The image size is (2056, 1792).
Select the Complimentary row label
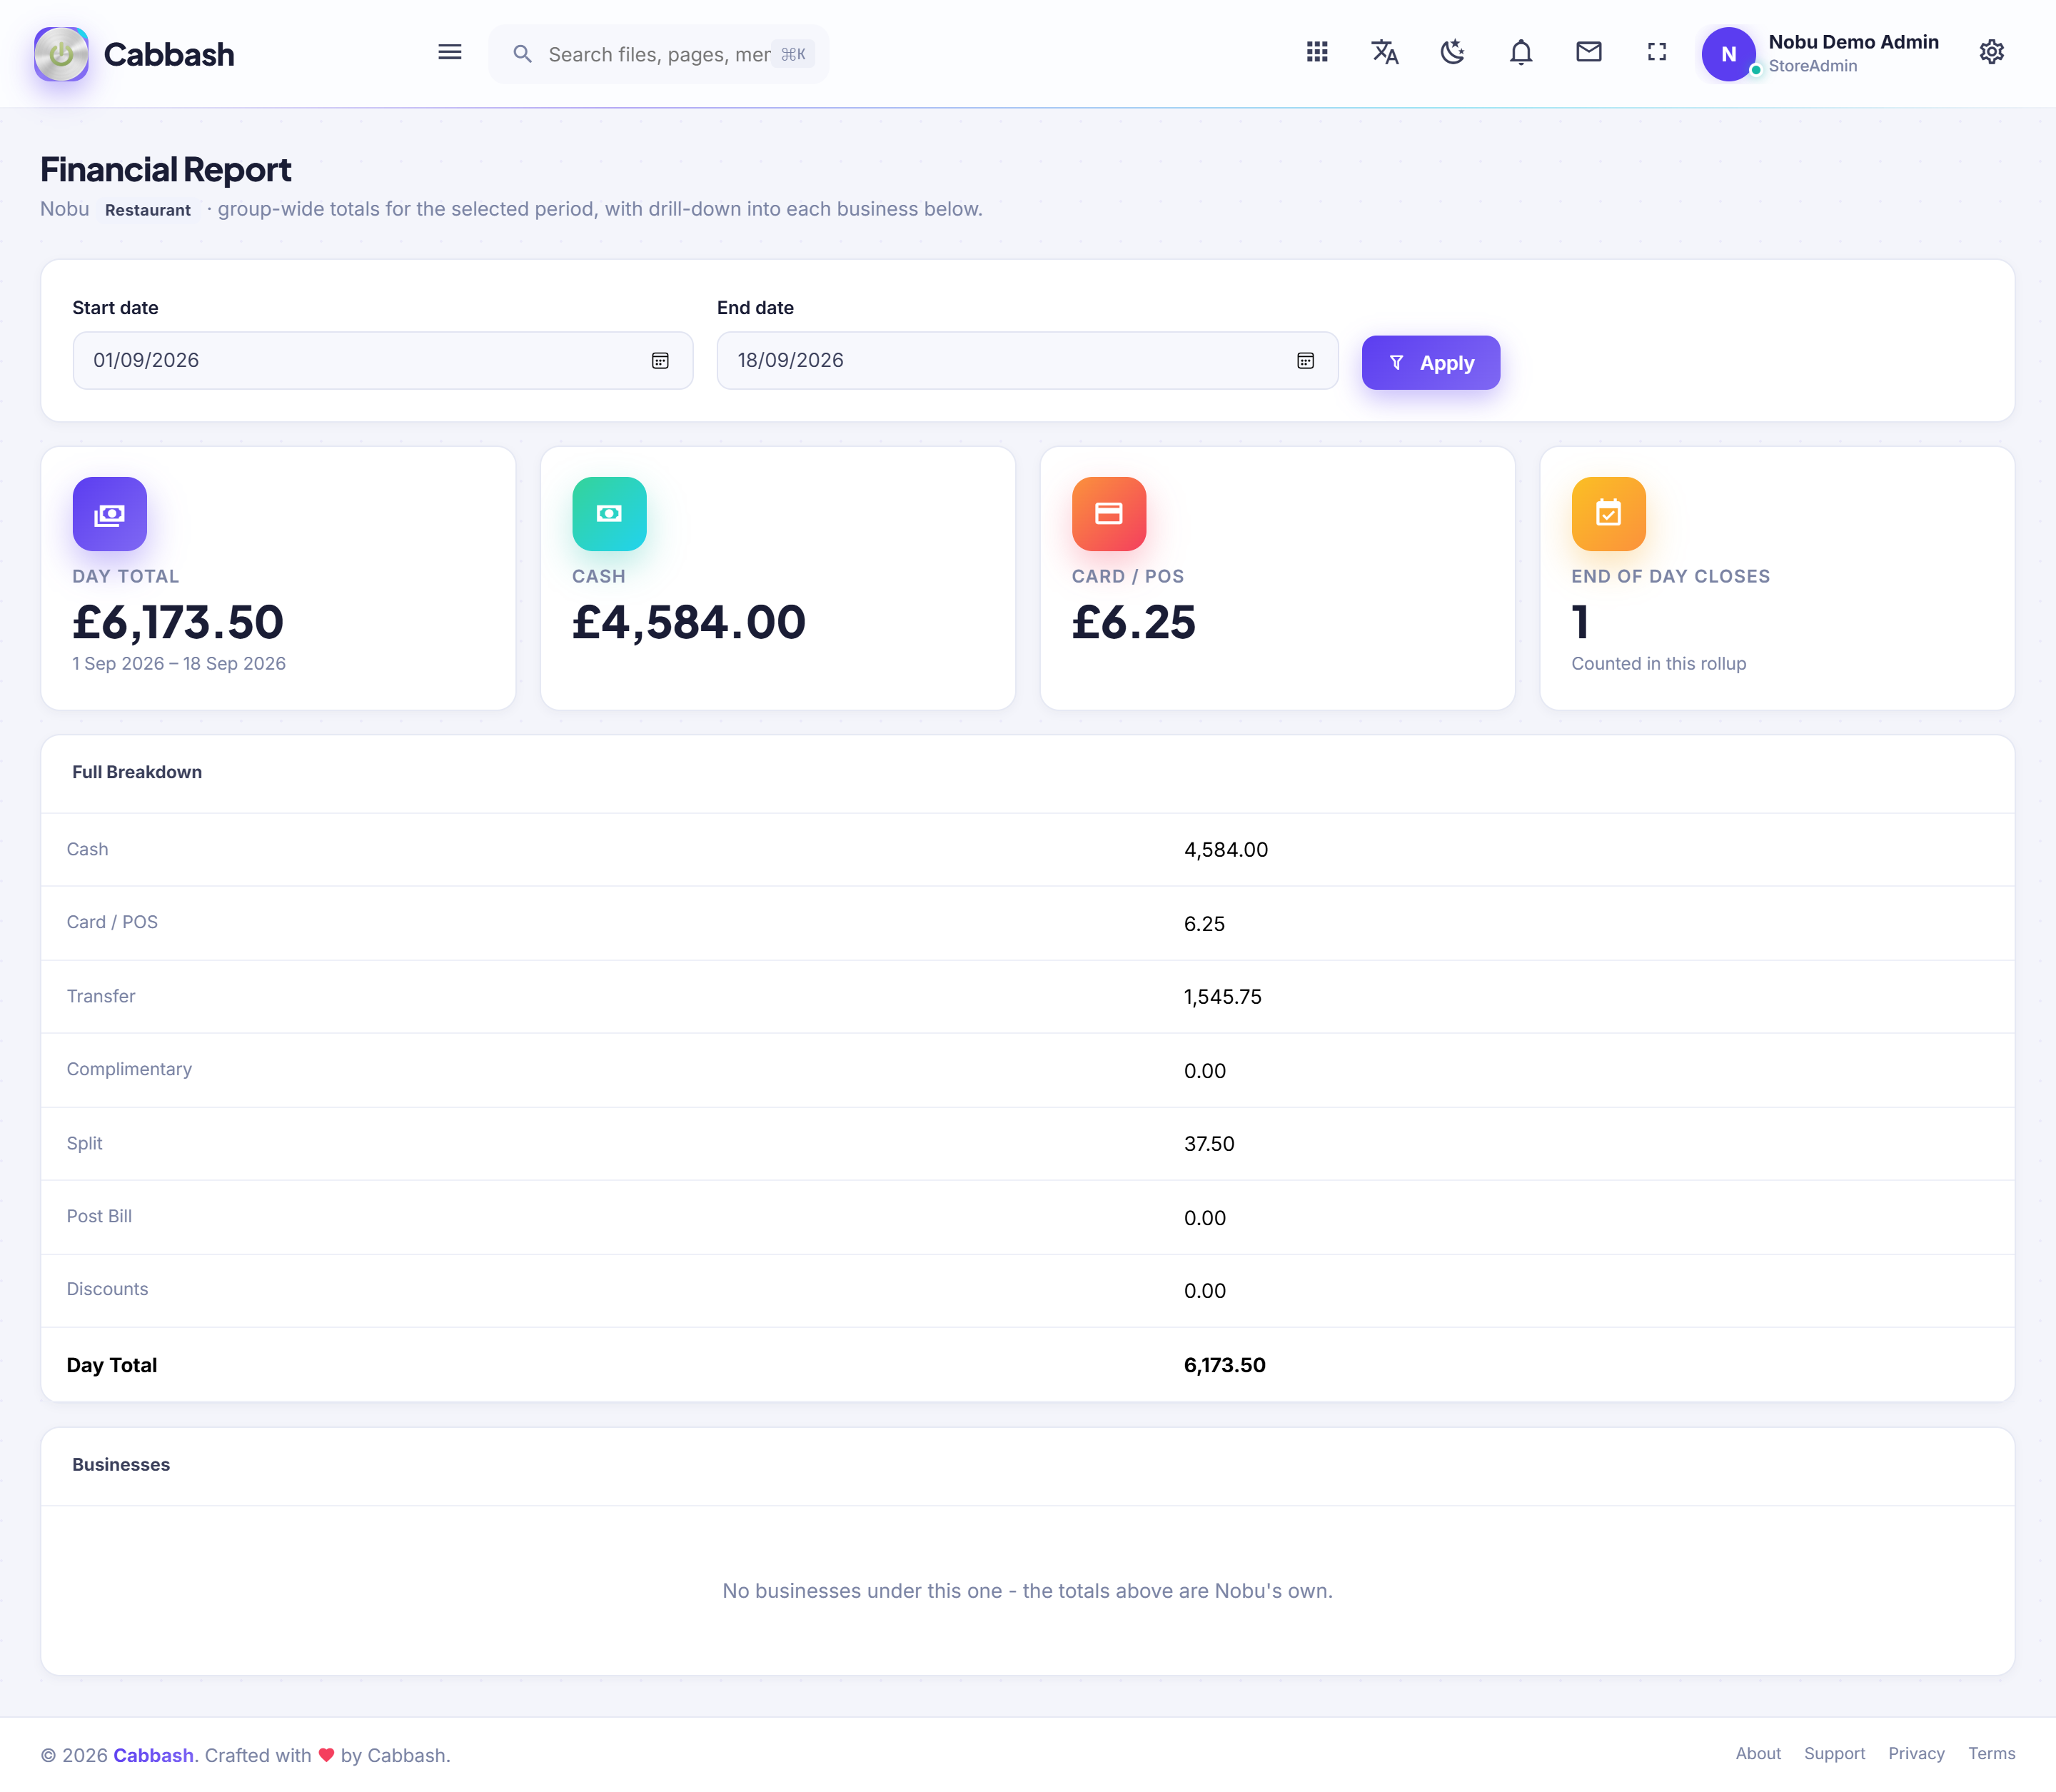click(129, 1069)
